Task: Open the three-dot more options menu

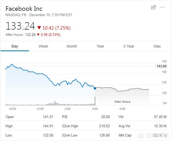Action: pyautogui.click(x=162, y=7)
